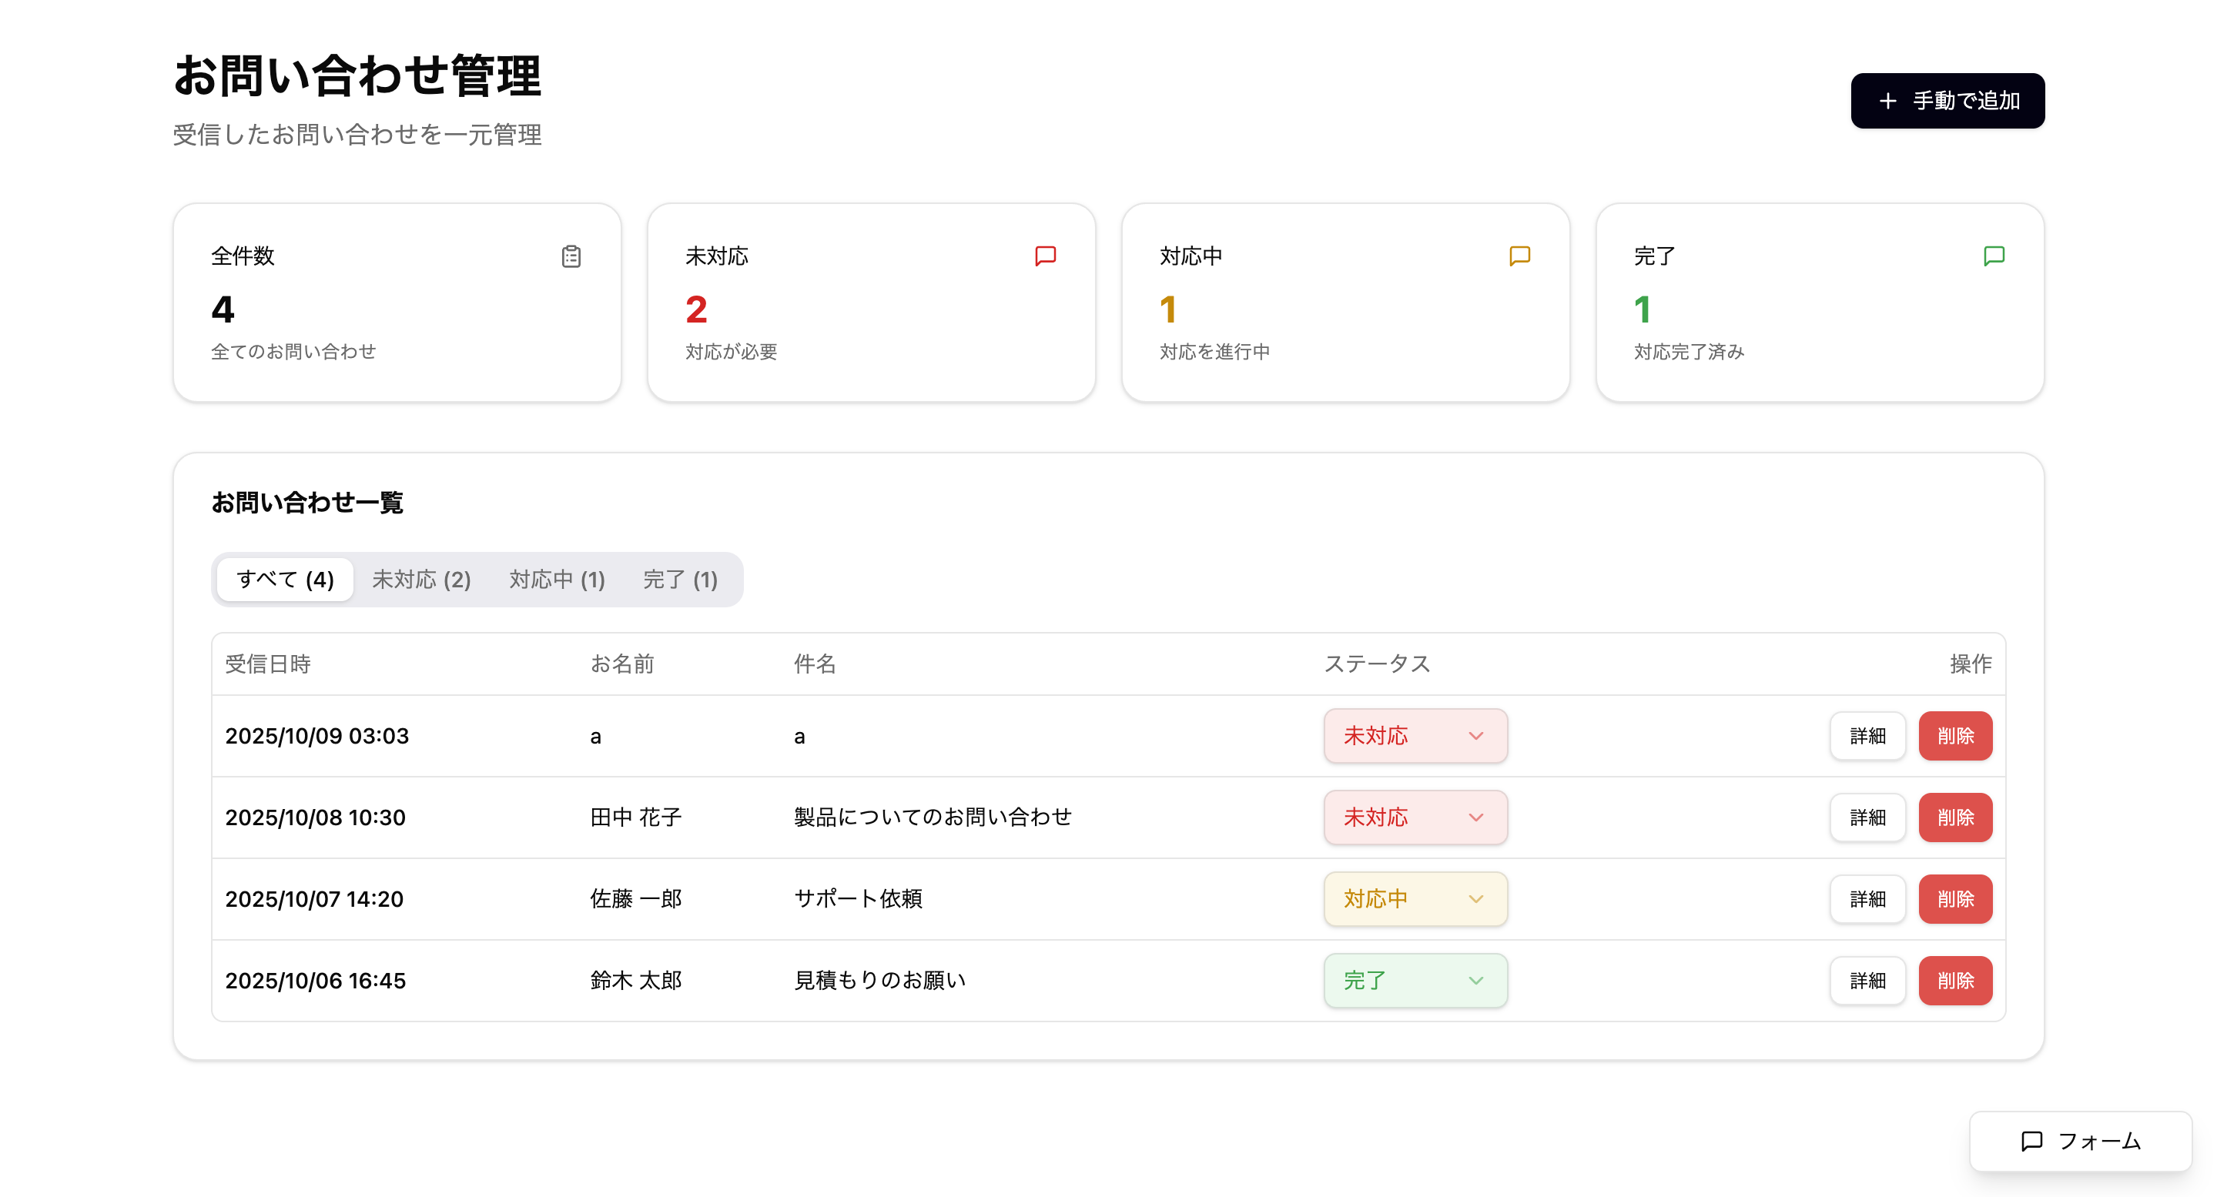Click the clipboard icon on the 全件数 card
This screenshot has width=2217, height=1197.
[x=571, y=256]
